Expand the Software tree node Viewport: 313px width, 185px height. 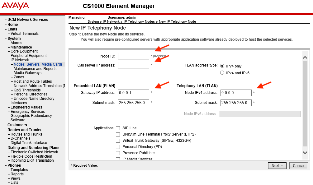point(9,120)
